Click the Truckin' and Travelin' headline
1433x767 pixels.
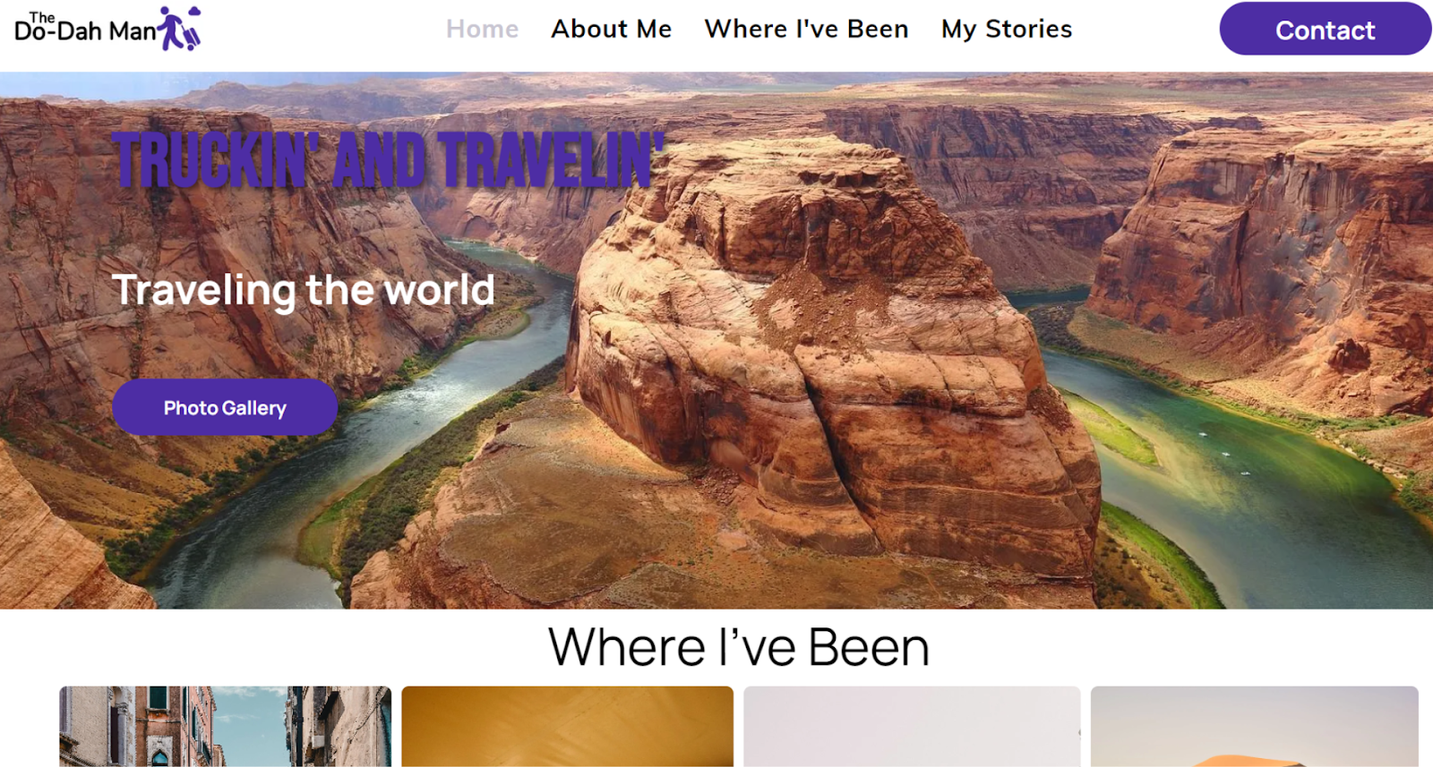click(x=388, y=160)
